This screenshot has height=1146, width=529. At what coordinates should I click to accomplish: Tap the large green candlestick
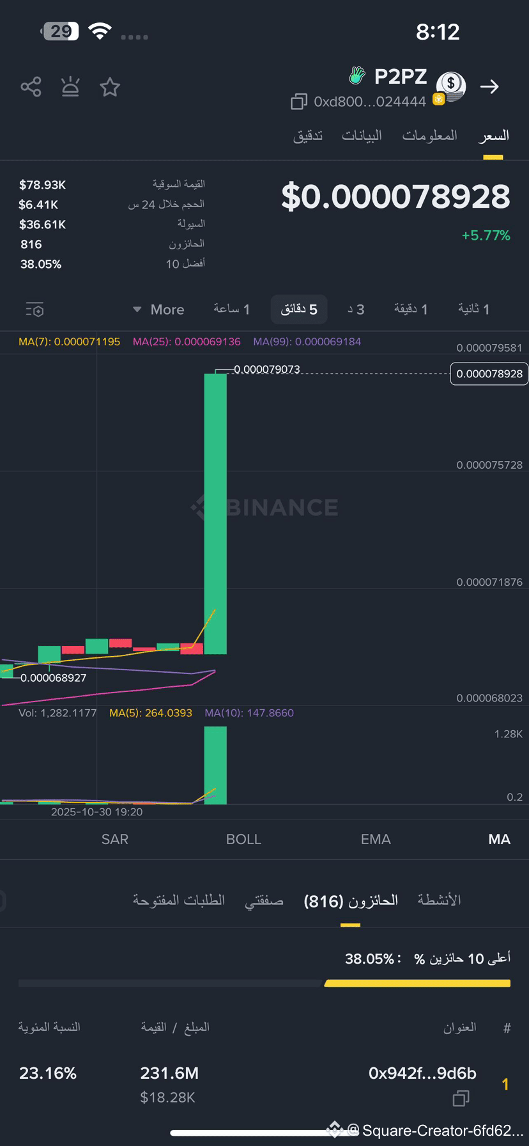[215, 514]
